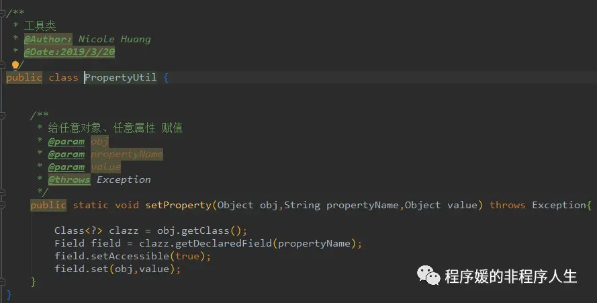Click the String parameter type
Image resolution: width=597 pixels, height=303 pixels.
[x=302, y=205]
